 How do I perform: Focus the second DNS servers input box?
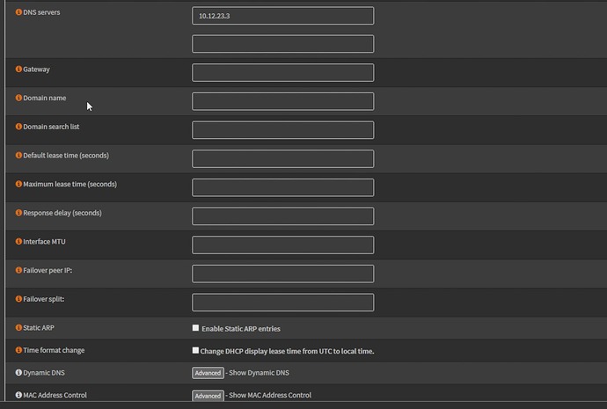click(x=282, y=44)
